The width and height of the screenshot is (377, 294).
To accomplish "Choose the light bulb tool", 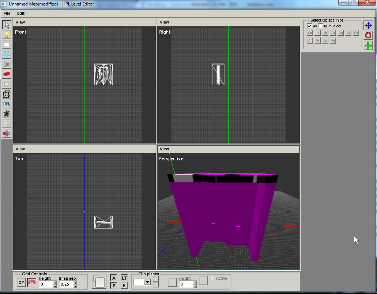I will pyautogui.click(x=7, y=35).
